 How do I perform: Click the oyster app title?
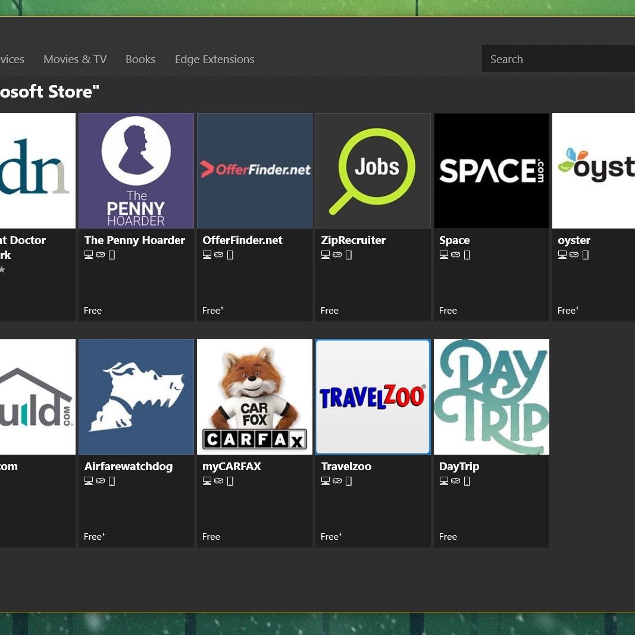click(574, 240)
